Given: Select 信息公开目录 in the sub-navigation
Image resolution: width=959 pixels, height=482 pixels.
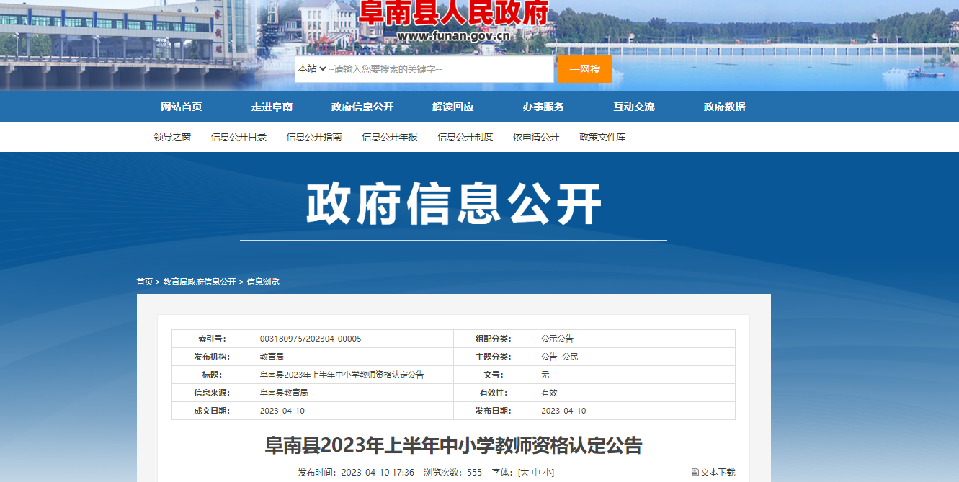Looking at the screenshot, I should pyautogui.click(x=238, y=137).
